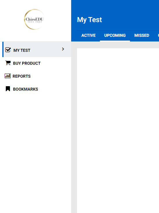
Task: Switch to the ACTIVE tab
Action: 88,36
